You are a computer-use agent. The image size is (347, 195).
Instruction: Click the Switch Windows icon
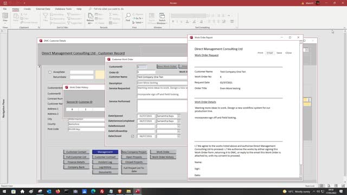[162, 16]
